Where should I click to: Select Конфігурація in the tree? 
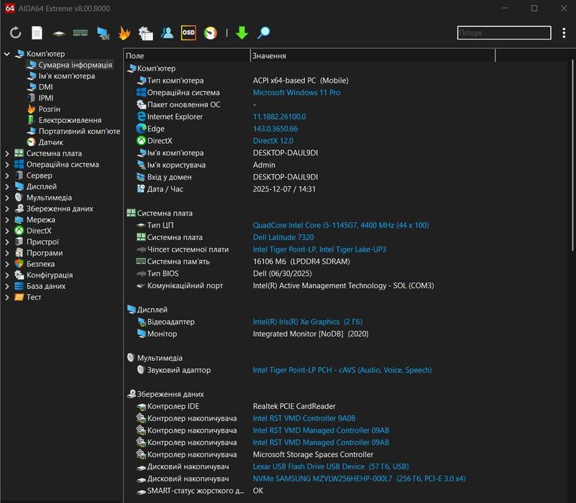point(49,274)
